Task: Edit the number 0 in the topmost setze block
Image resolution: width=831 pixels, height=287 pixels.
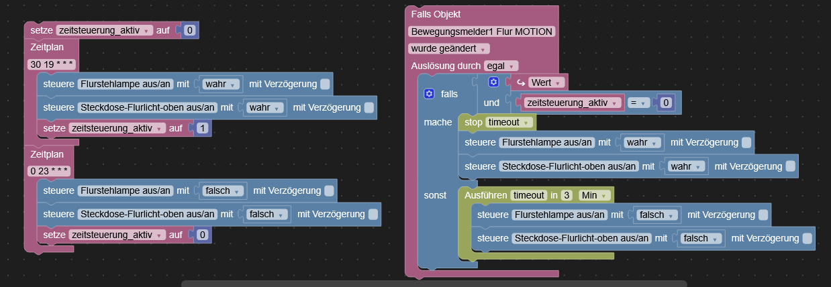Action: 190,31
